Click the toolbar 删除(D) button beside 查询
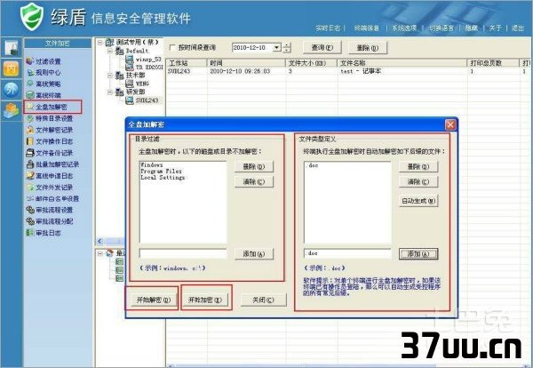Viewport: 533px width, 368px height. pyautogui.click(x=368, y=48)
